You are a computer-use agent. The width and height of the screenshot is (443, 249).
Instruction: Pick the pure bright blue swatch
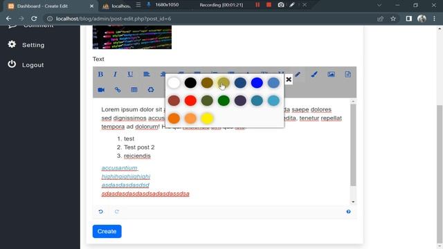[x=257, y=83]
